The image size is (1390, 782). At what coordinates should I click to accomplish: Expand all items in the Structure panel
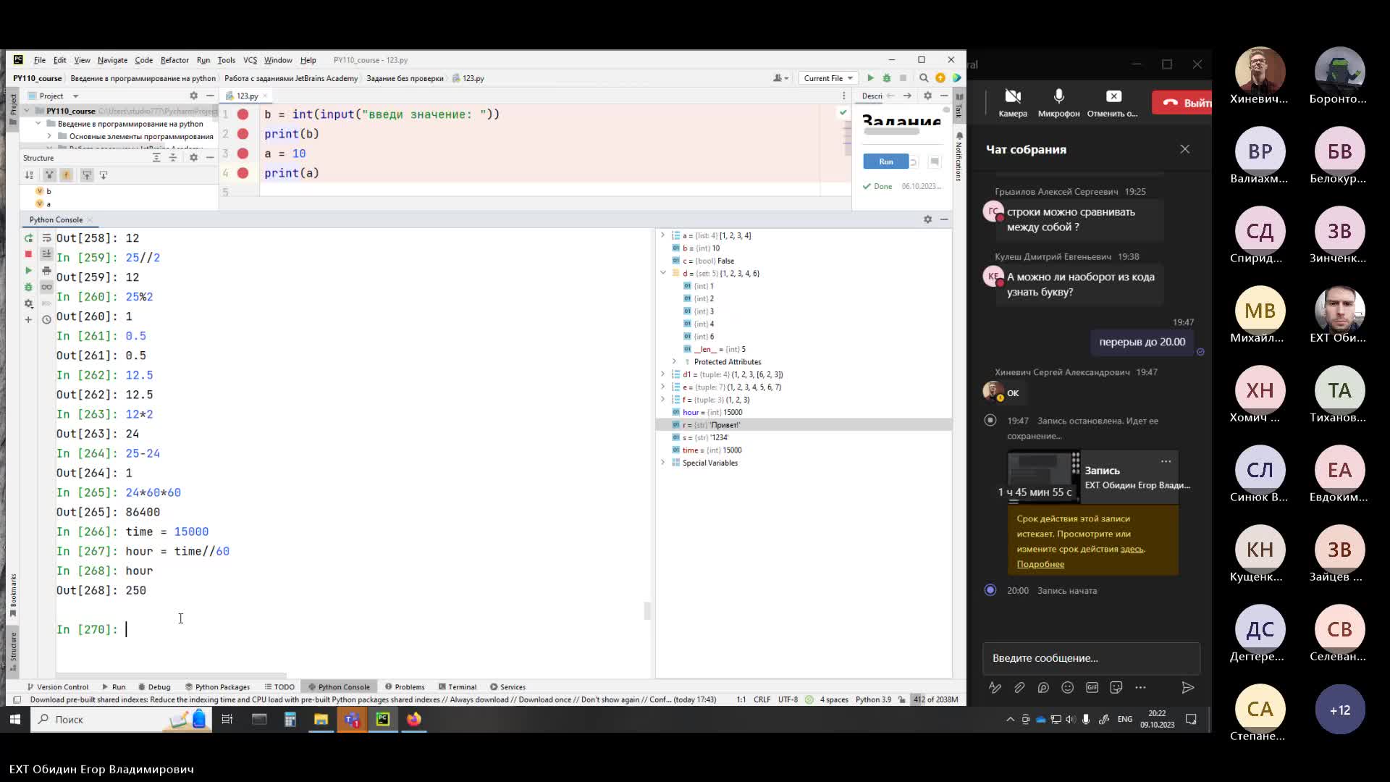pyautogui.click(x=156, y=157)
